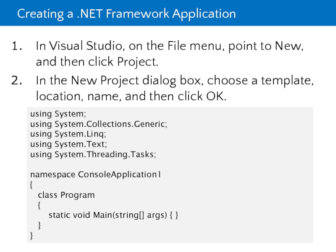Click the text "and then click Project."

click(97, 63)
